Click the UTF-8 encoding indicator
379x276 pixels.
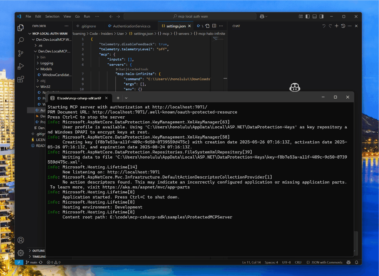[x=286, y=262]
